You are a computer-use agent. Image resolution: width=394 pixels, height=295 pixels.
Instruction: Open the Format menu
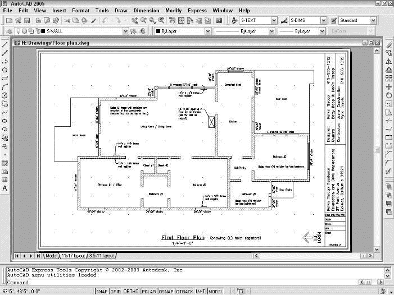pos(81,11)
